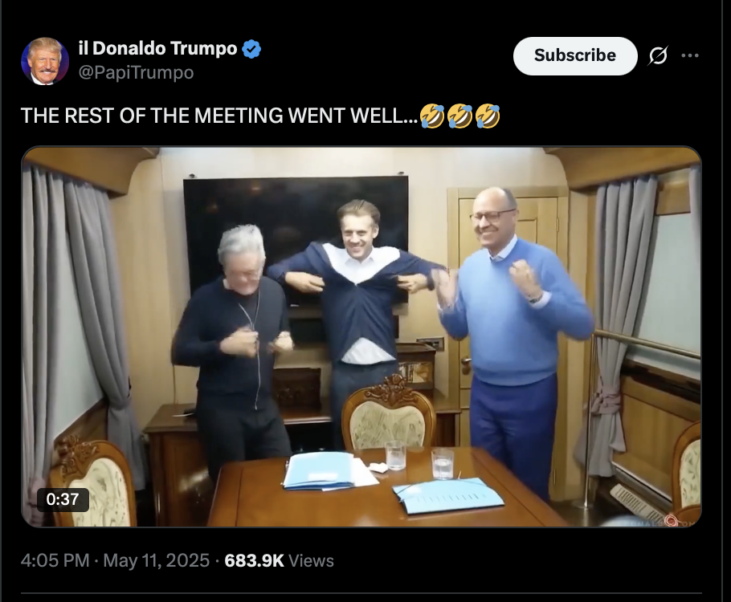Click the 4:05 PM timestamp
The height and width of the screenshot is (602, 731).
point(55,560)
